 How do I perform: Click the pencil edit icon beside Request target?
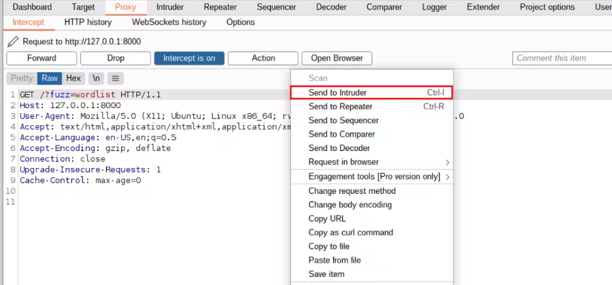coord(13,41)
